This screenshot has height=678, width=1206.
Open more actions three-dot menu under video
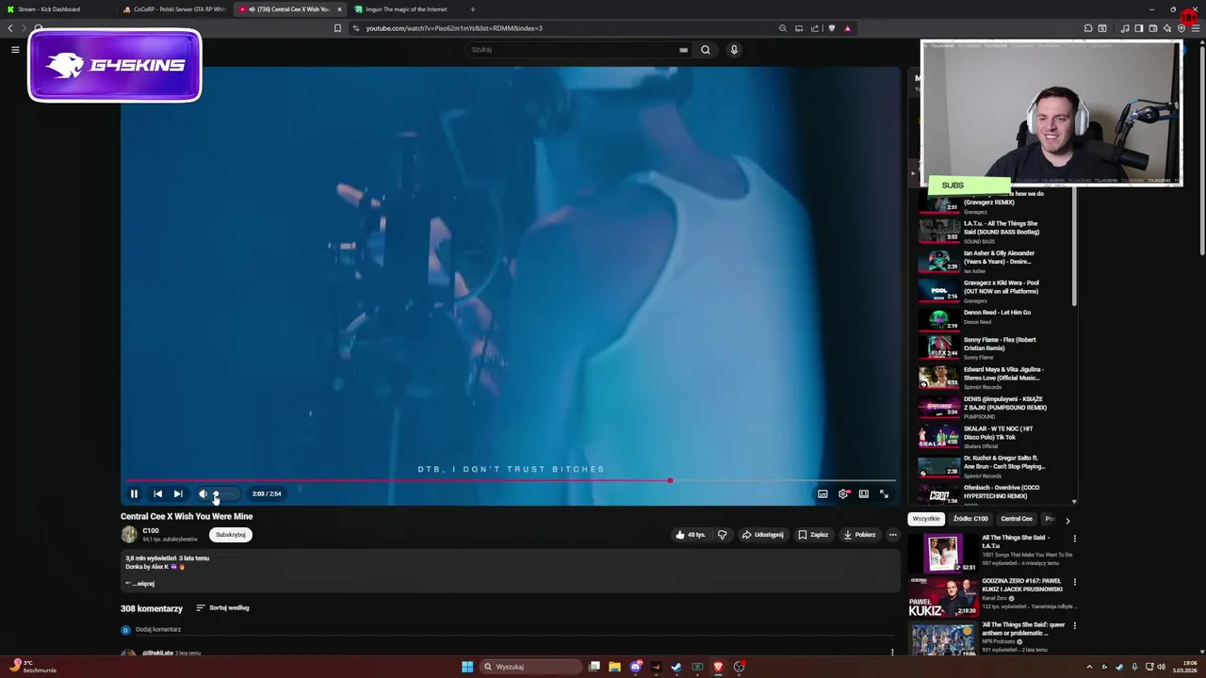pos(893,535)
